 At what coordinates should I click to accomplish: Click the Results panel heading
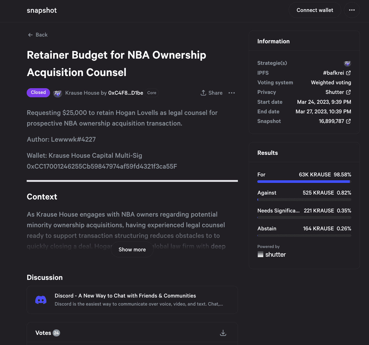pos(267,153)
